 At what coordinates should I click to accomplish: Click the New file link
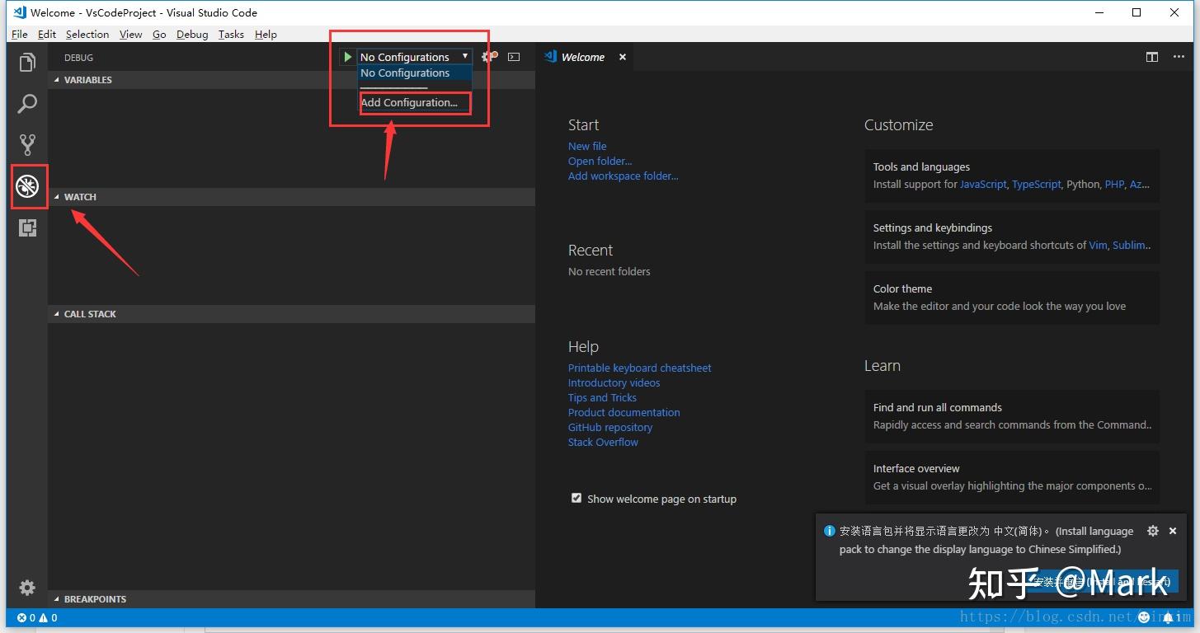pyautogui.click(x=586, y=146)
